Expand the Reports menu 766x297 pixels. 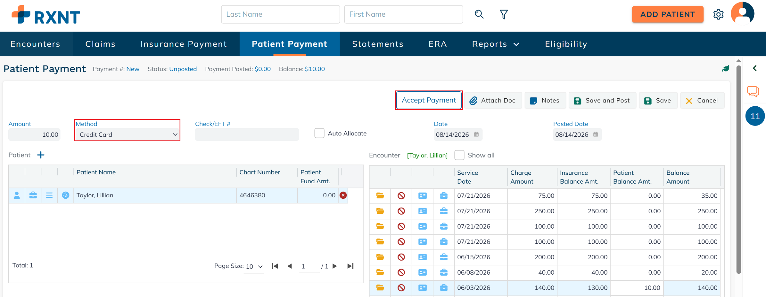(495, 44)
